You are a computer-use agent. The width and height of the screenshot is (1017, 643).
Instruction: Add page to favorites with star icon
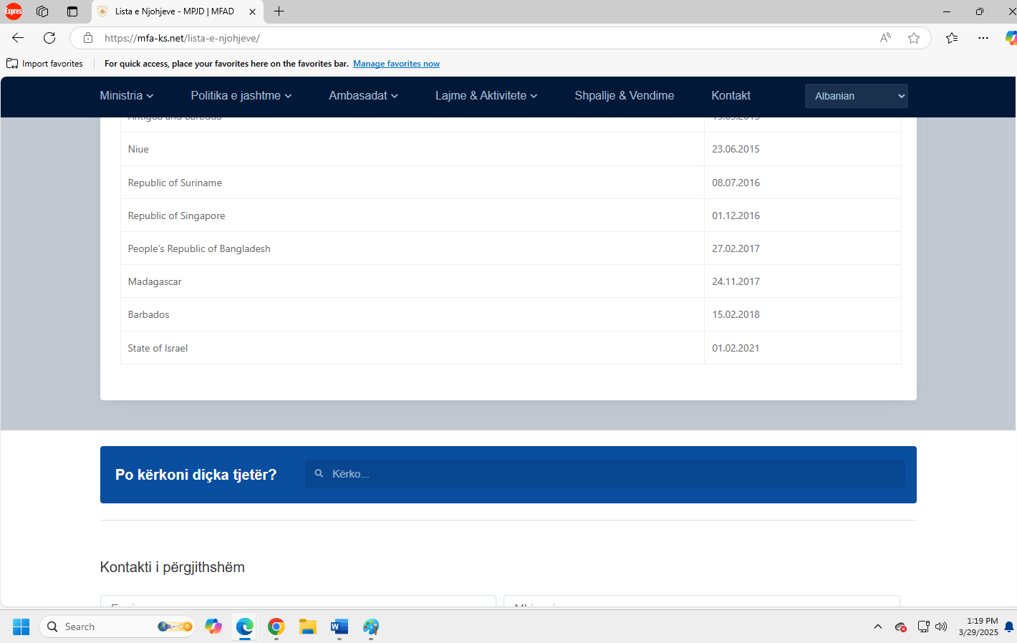click(x=914, y=38)
